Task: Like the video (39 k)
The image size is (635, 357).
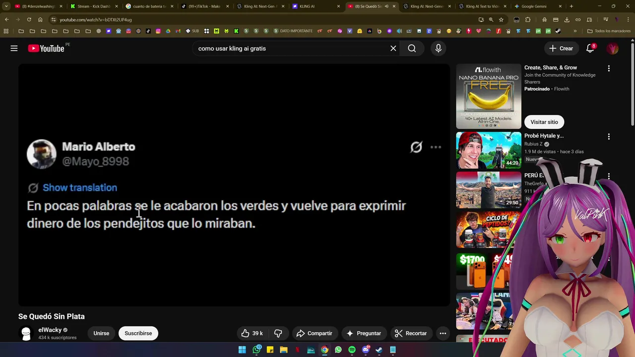Action: point(252,333)
